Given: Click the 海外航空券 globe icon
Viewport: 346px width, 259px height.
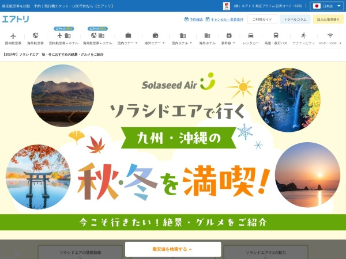Looking at the screenshot, I should (35, 35).
